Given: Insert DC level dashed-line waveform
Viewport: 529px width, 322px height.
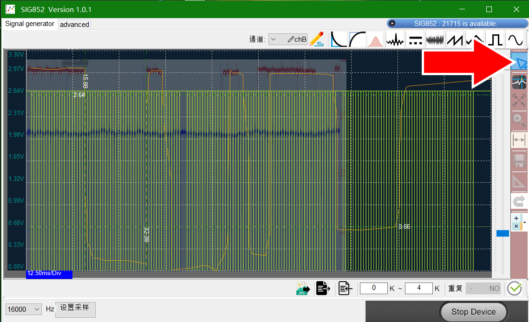Looking at the screenshot, I should 415,40.
